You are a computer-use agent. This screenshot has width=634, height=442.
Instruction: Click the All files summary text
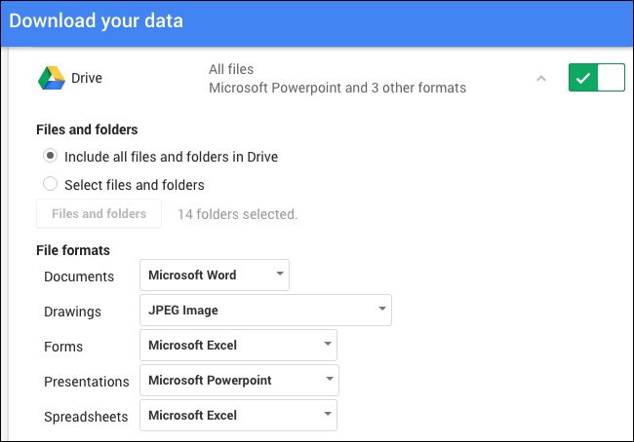click(x=231, y=69)
